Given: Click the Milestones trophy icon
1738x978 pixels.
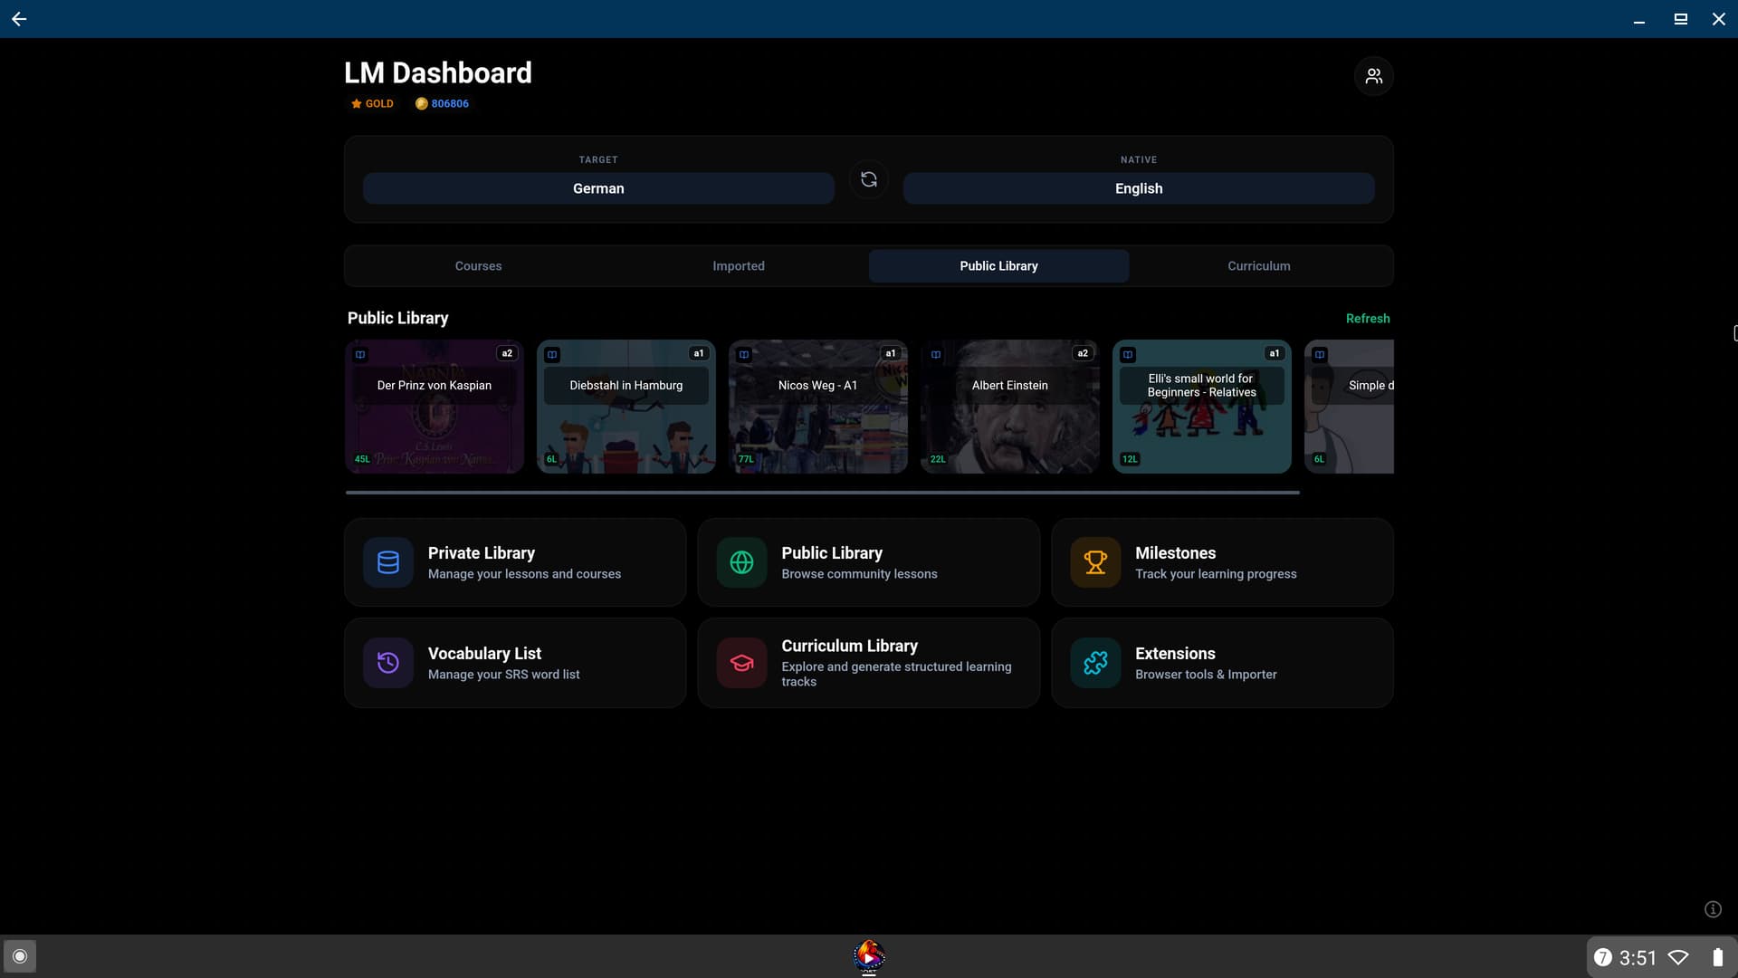Looking at the screenshot, I should [1095, 562].
